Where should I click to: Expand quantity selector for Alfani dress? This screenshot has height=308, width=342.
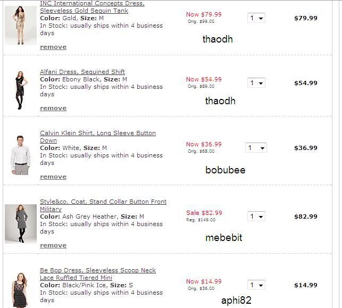pyautogui.click(x=256, y=83)
